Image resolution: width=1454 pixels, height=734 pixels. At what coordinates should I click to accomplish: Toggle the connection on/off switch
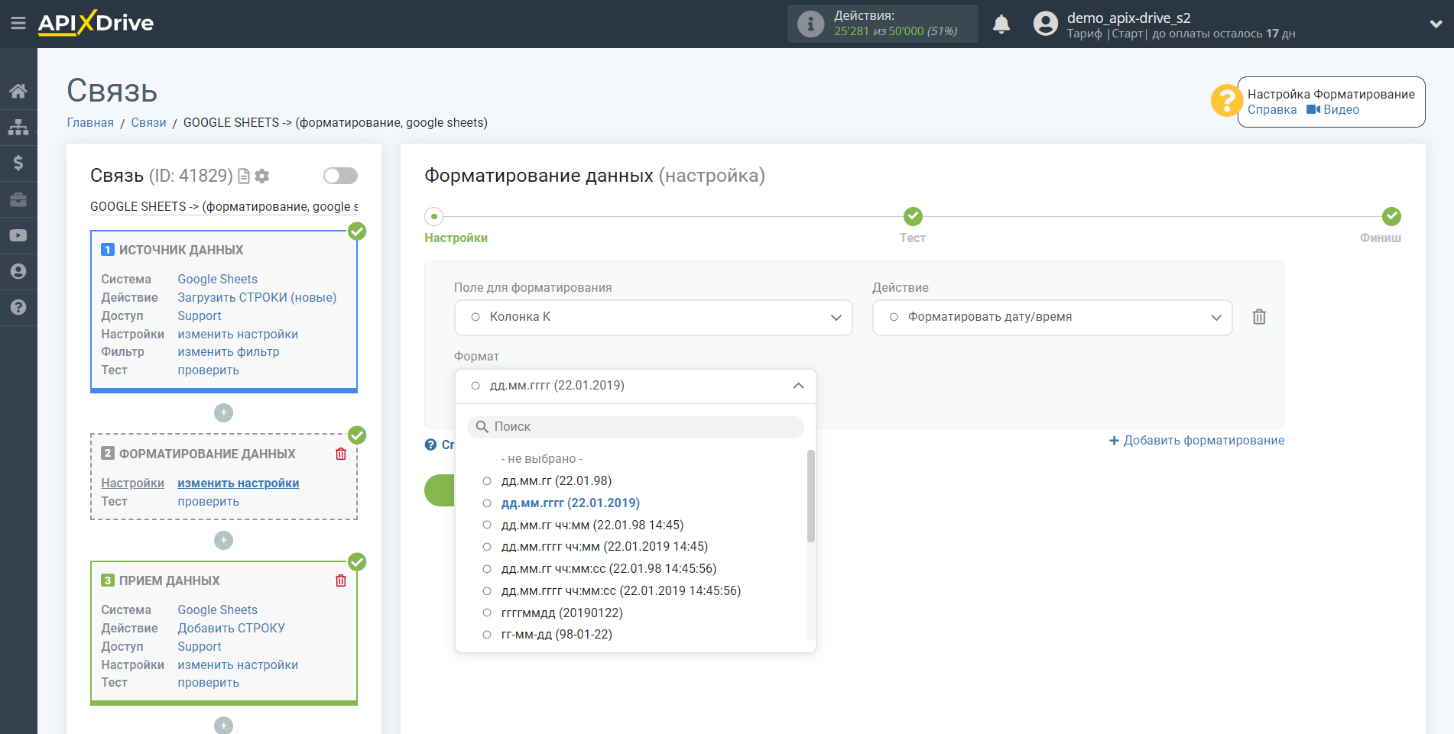[x=340, y=176]
